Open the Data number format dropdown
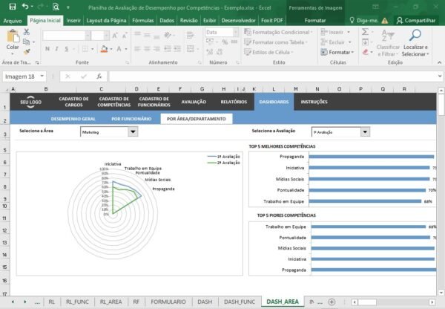This screenshot has height=309, width=445. click(x=236, y=32)
